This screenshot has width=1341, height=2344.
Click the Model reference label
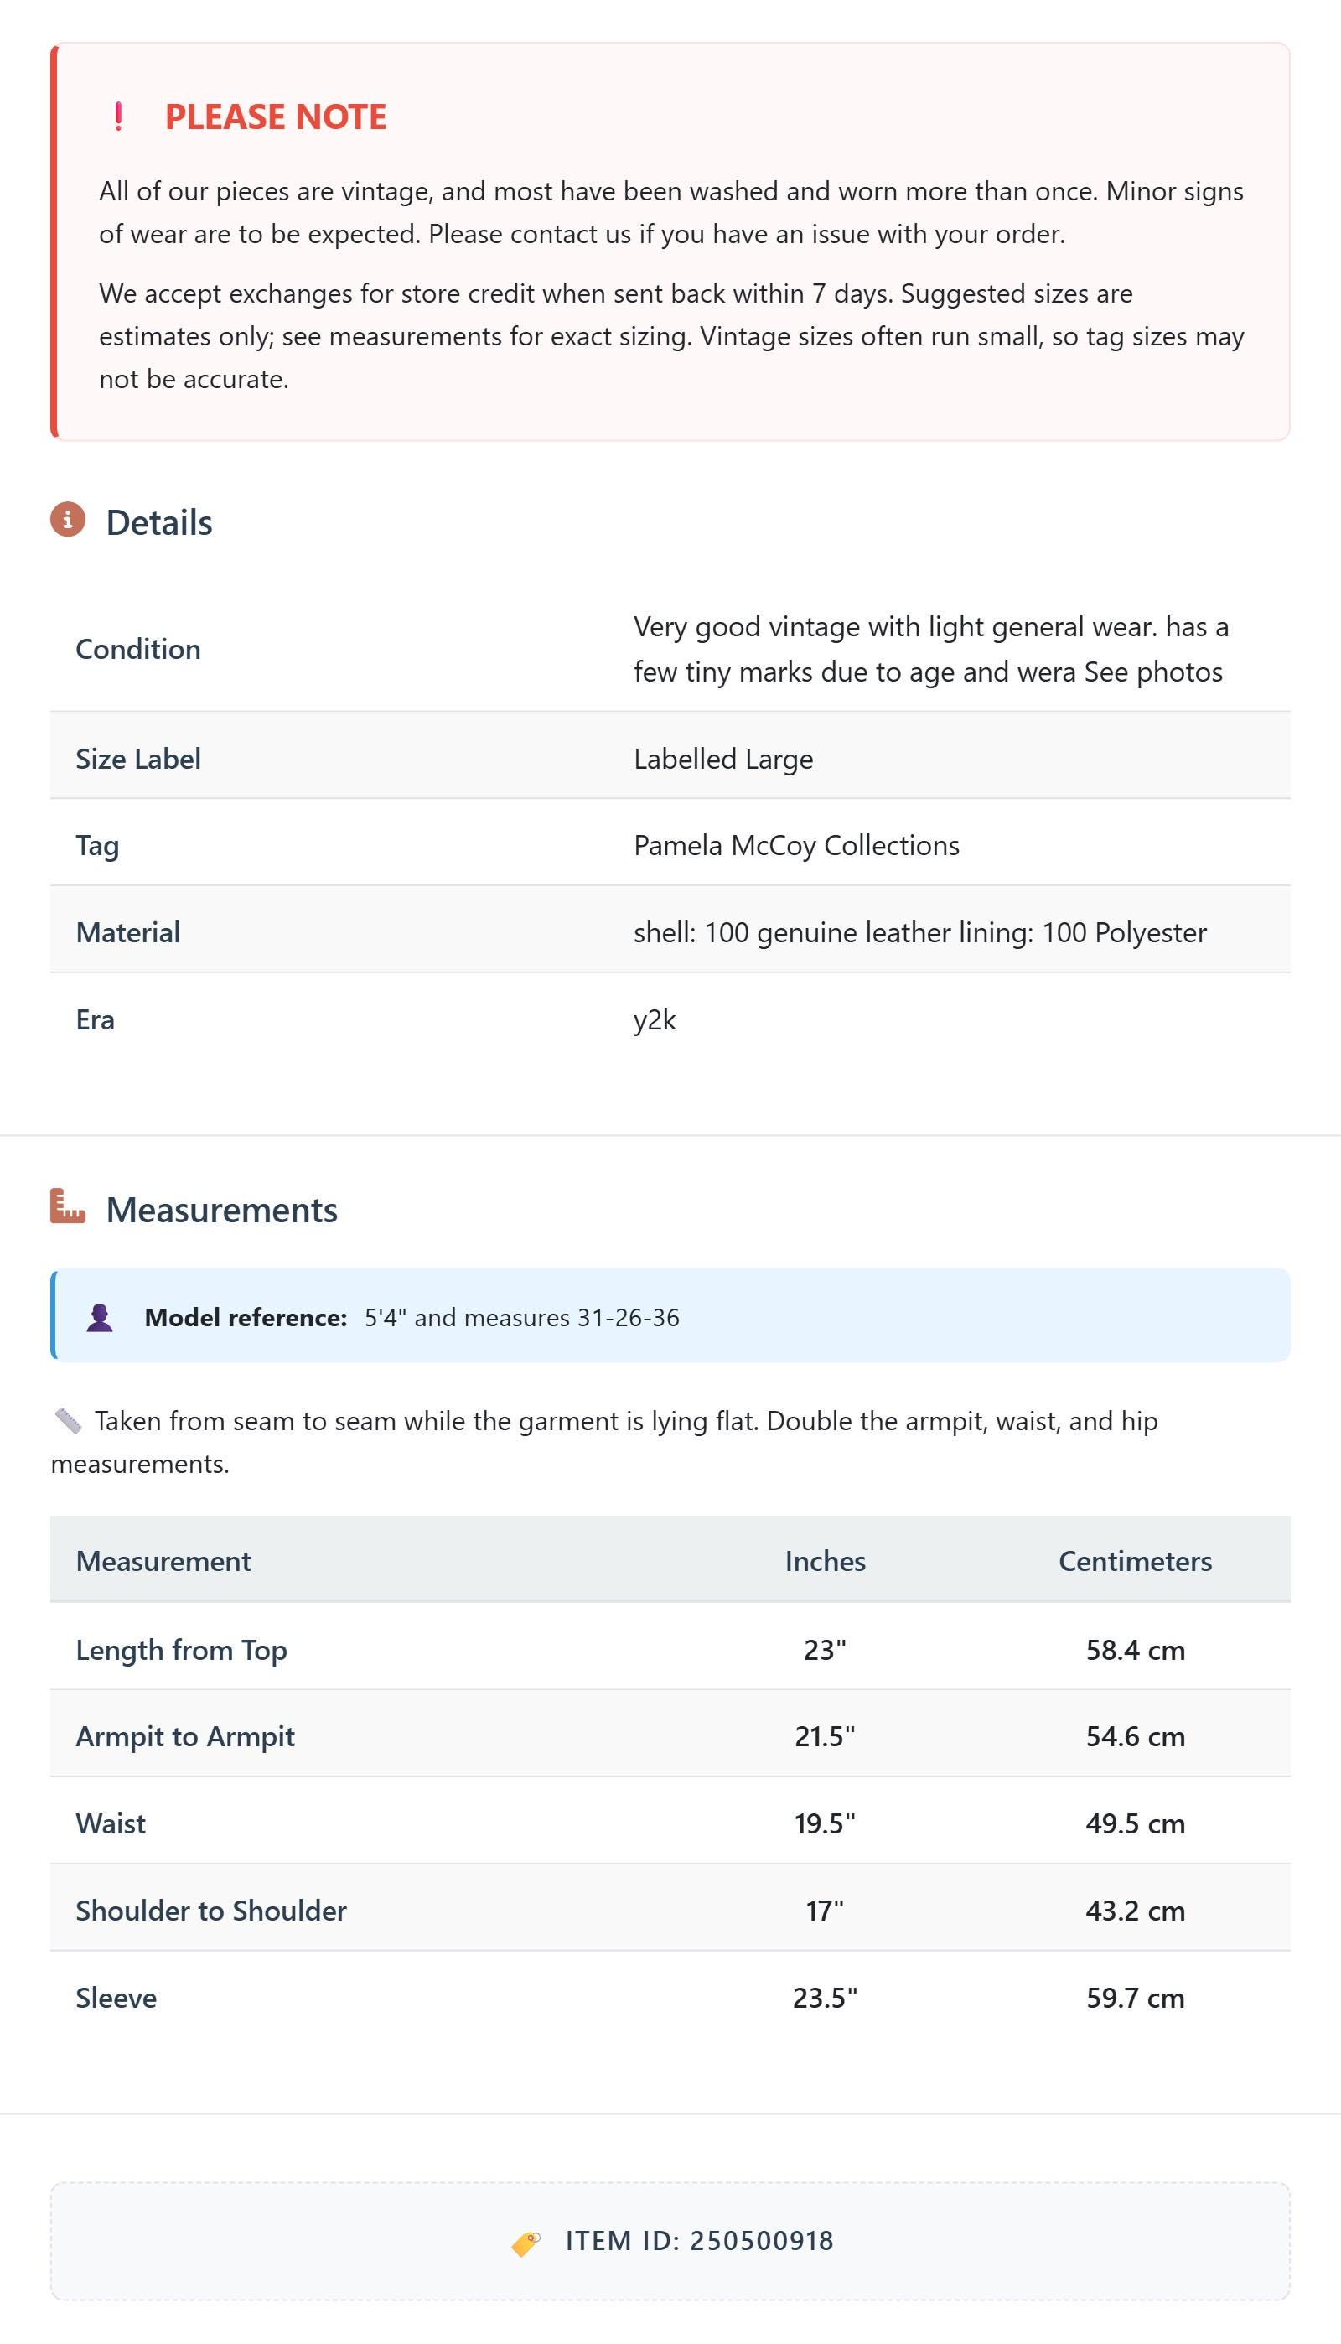[x=246, y=1318]
